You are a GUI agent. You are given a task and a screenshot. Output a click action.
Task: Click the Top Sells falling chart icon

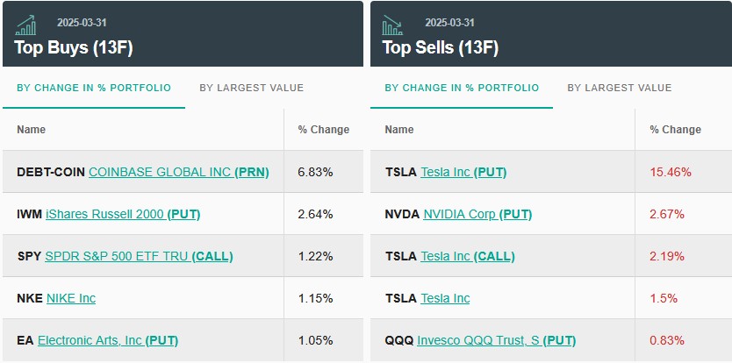392,25
